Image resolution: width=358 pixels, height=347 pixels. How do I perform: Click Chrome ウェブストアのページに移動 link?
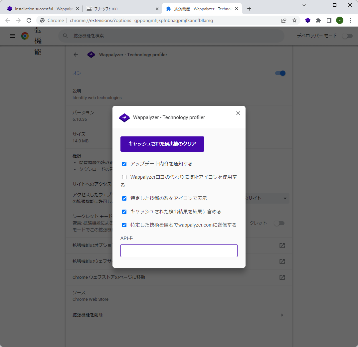(109, 277)
